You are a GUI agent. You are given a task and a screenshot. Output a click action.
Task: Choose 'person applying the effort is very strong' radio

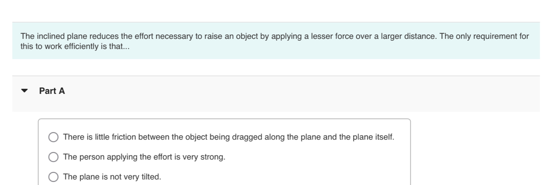pyautogui.click(x=53, y=157)
